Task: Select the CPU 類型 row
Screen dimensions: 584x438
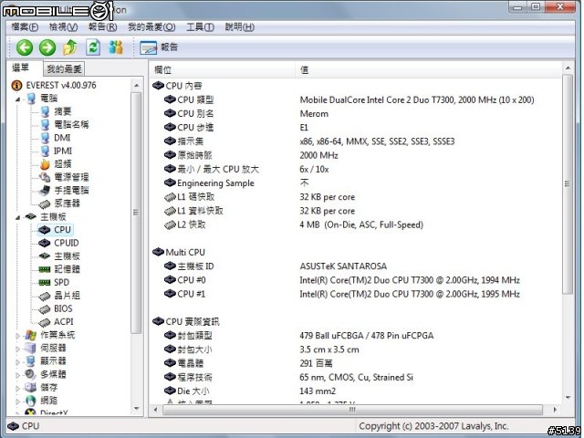Action: coord(357,99)
